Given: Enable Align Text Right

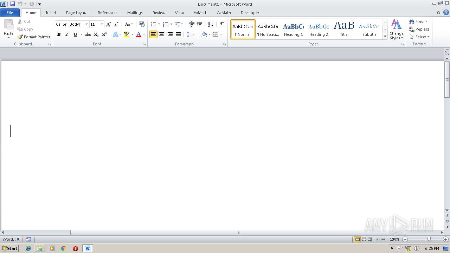Looking at the screenshot, I should click(x=170, y=34).
